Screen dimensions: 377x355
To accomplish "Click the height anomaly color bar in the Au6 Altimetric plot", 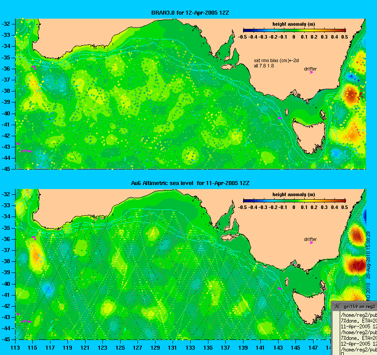I will 295,201.
